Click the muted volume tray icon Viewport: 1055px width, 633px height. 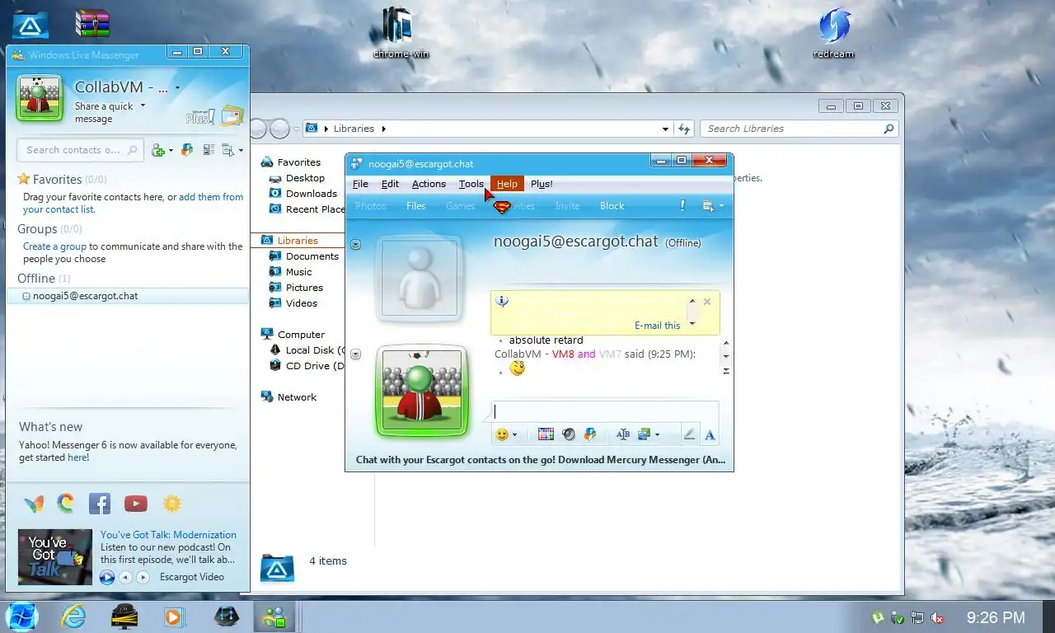(x=938, y=617)
